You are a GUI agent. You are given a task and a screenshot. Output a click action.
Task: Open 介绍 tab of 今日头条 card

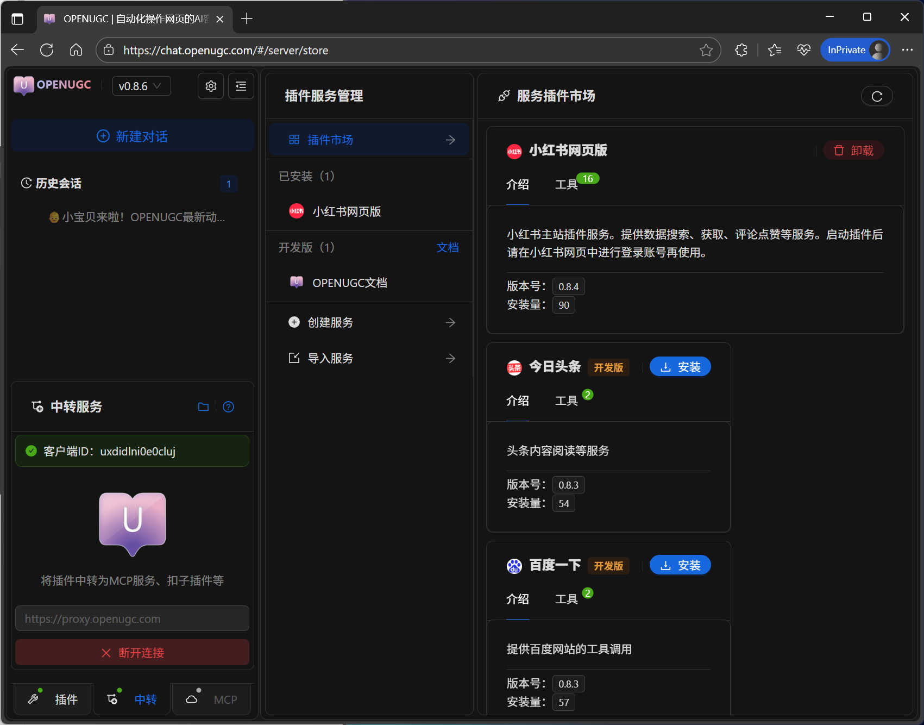pos(518,401)
